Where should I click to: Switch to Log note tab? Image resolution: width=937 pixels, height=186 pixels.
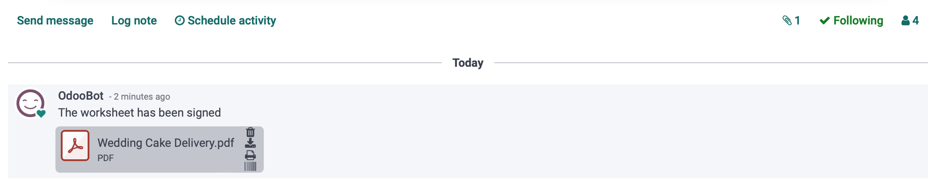(x=134, y=20)
